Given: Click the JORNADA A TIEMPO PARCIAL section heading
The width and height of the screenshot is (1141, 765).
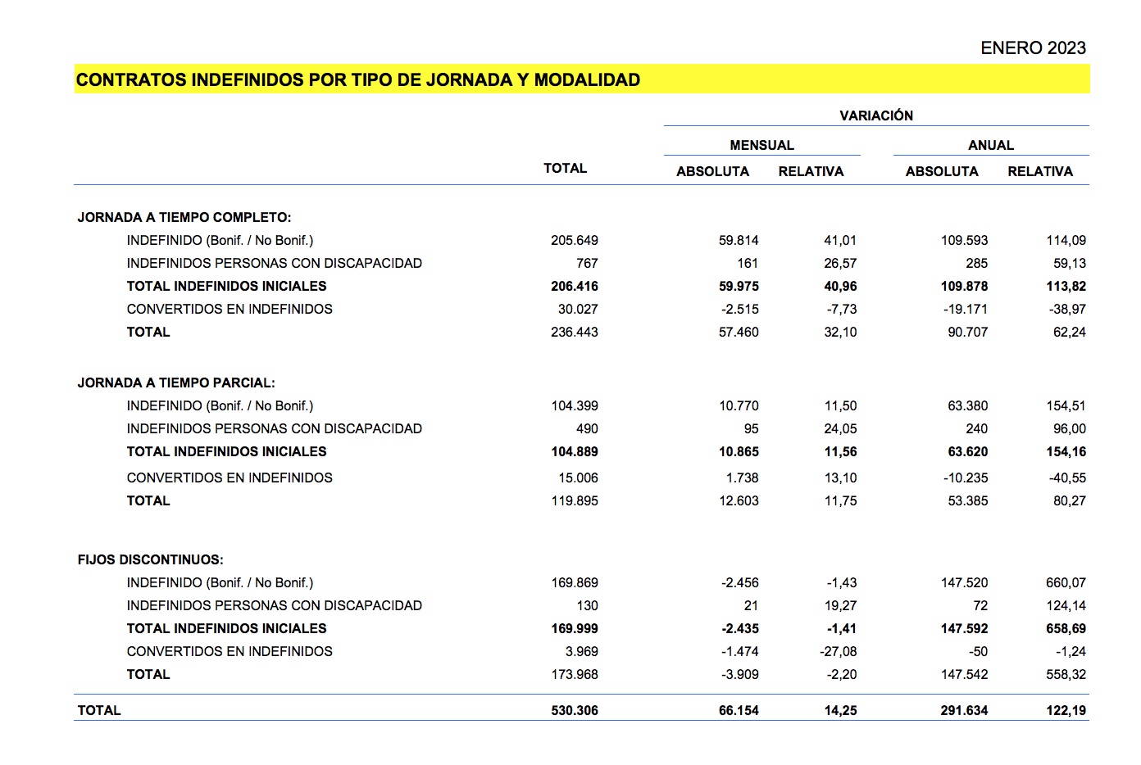Looking at the screenshot, I should pos(176,382).
